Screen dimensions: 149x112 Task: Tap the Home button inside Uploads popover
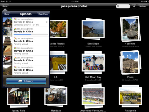pyautogui.click(x=7, y=14)
